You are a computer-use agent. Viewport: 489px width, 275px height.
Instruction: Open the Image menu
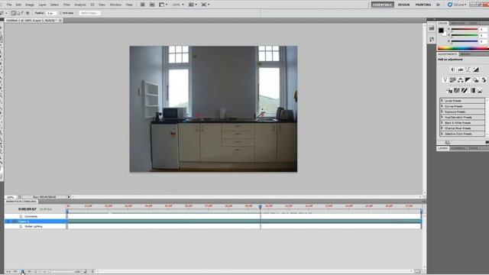click(30, 5)
